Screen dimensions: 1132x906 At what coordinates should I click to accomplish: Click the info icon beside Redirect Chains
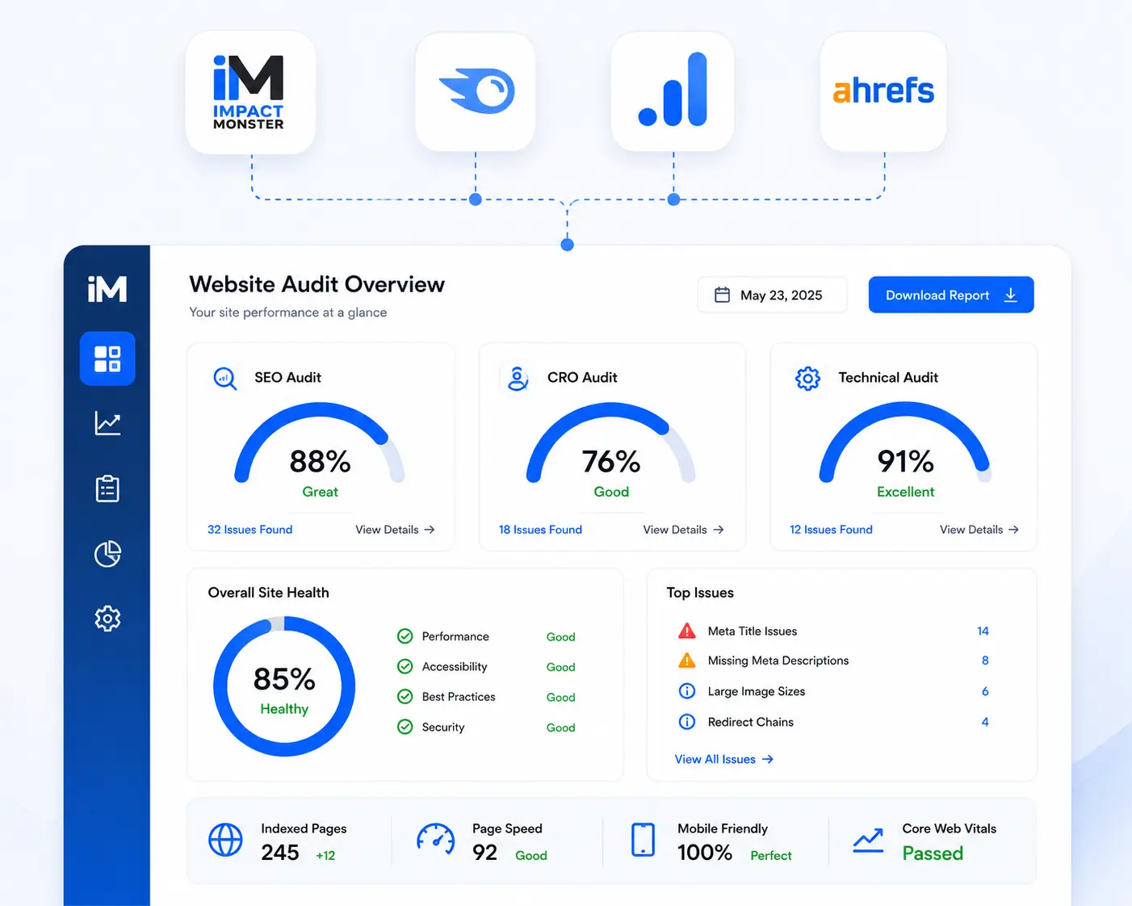point(687,722)
